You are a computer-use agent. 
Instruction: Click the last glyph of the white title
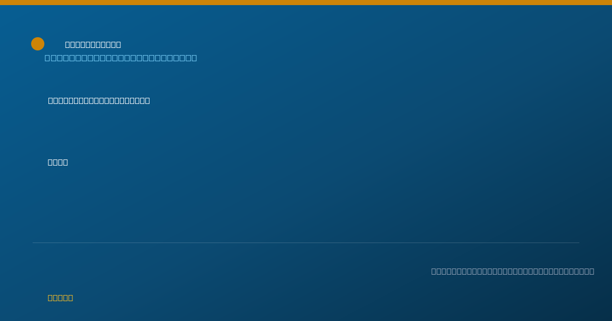click(x=118, y=45)
